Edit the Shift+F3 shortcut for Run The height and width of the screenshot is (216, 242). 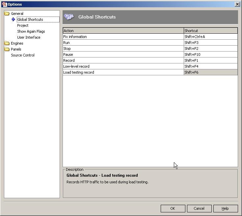click(210, 43)
